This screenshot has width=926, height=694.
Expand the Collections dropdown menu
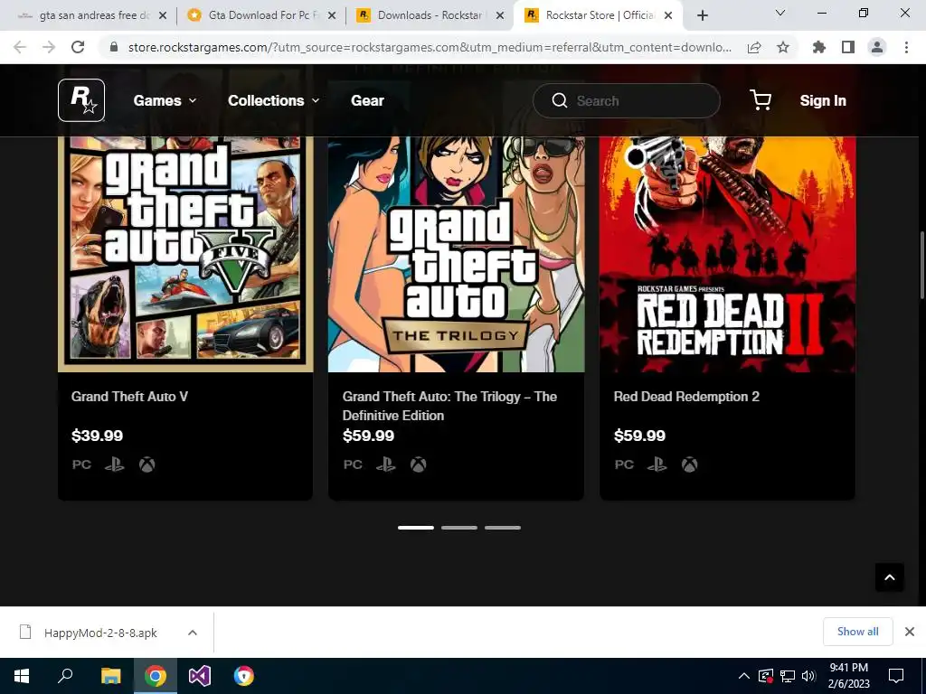point(274,101)
